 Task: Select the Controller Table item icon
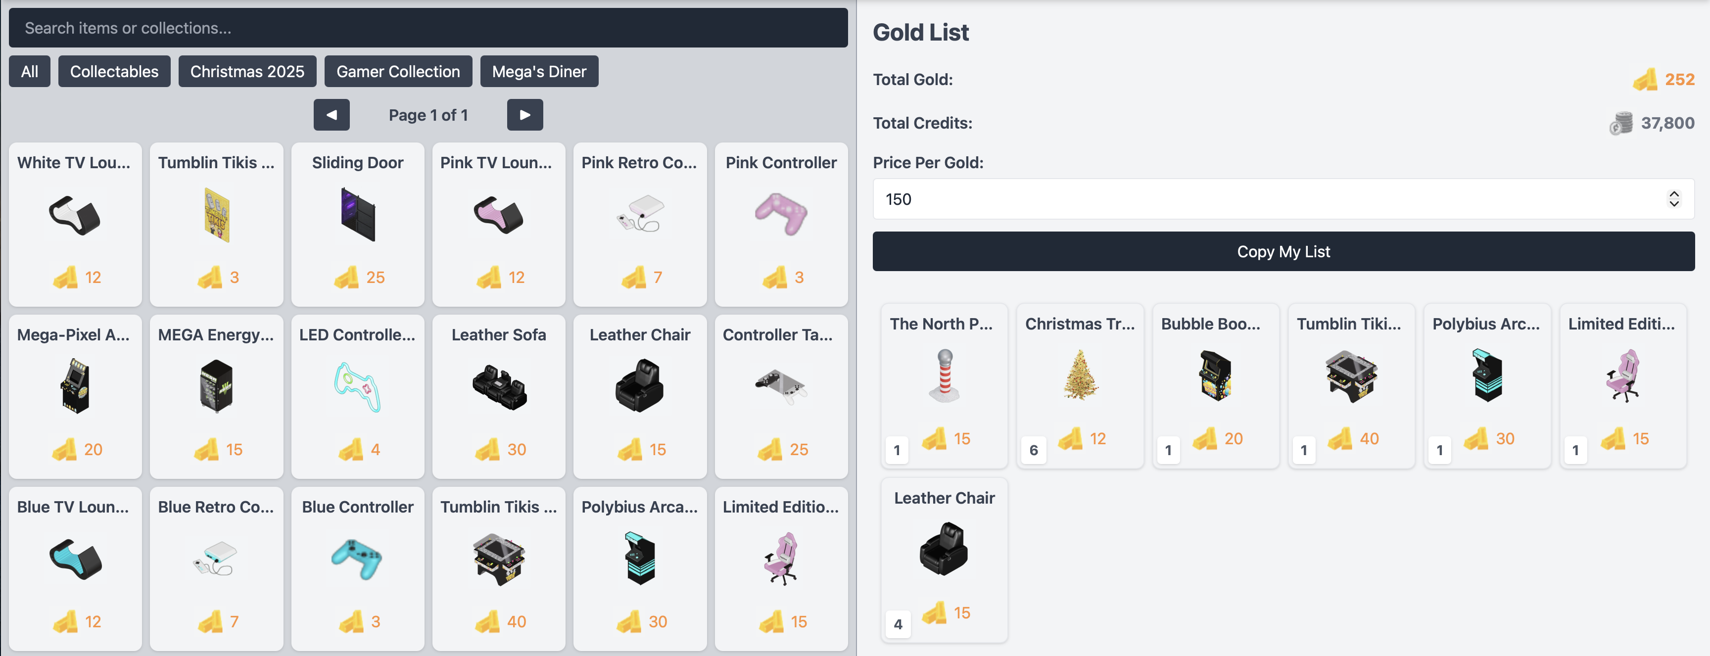point(781,386)
